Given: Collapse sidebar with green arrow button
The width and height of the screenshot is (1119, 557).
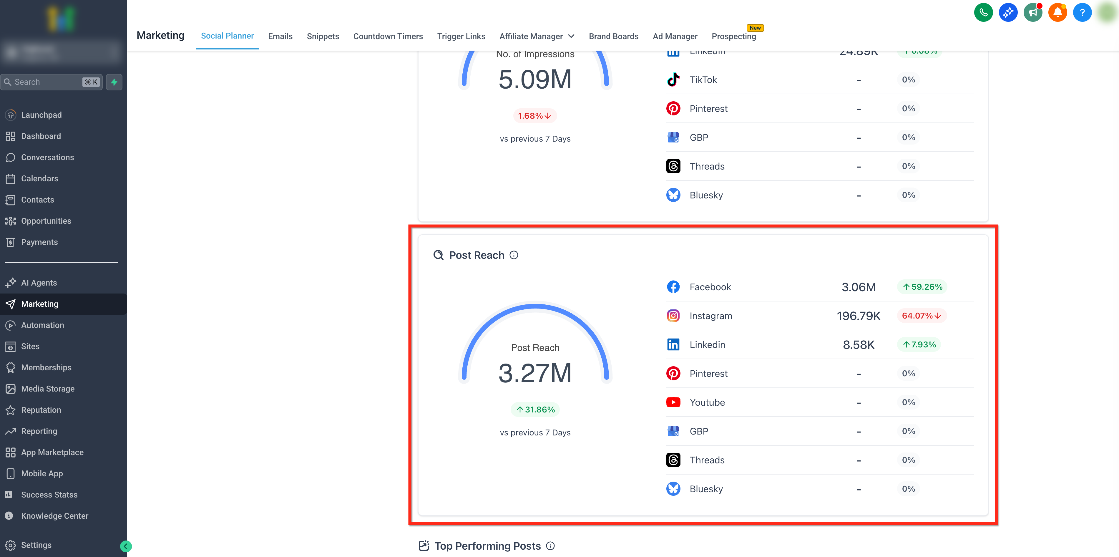Looking at the screenshot, I should pyautogui.click(x=126, y=546).
